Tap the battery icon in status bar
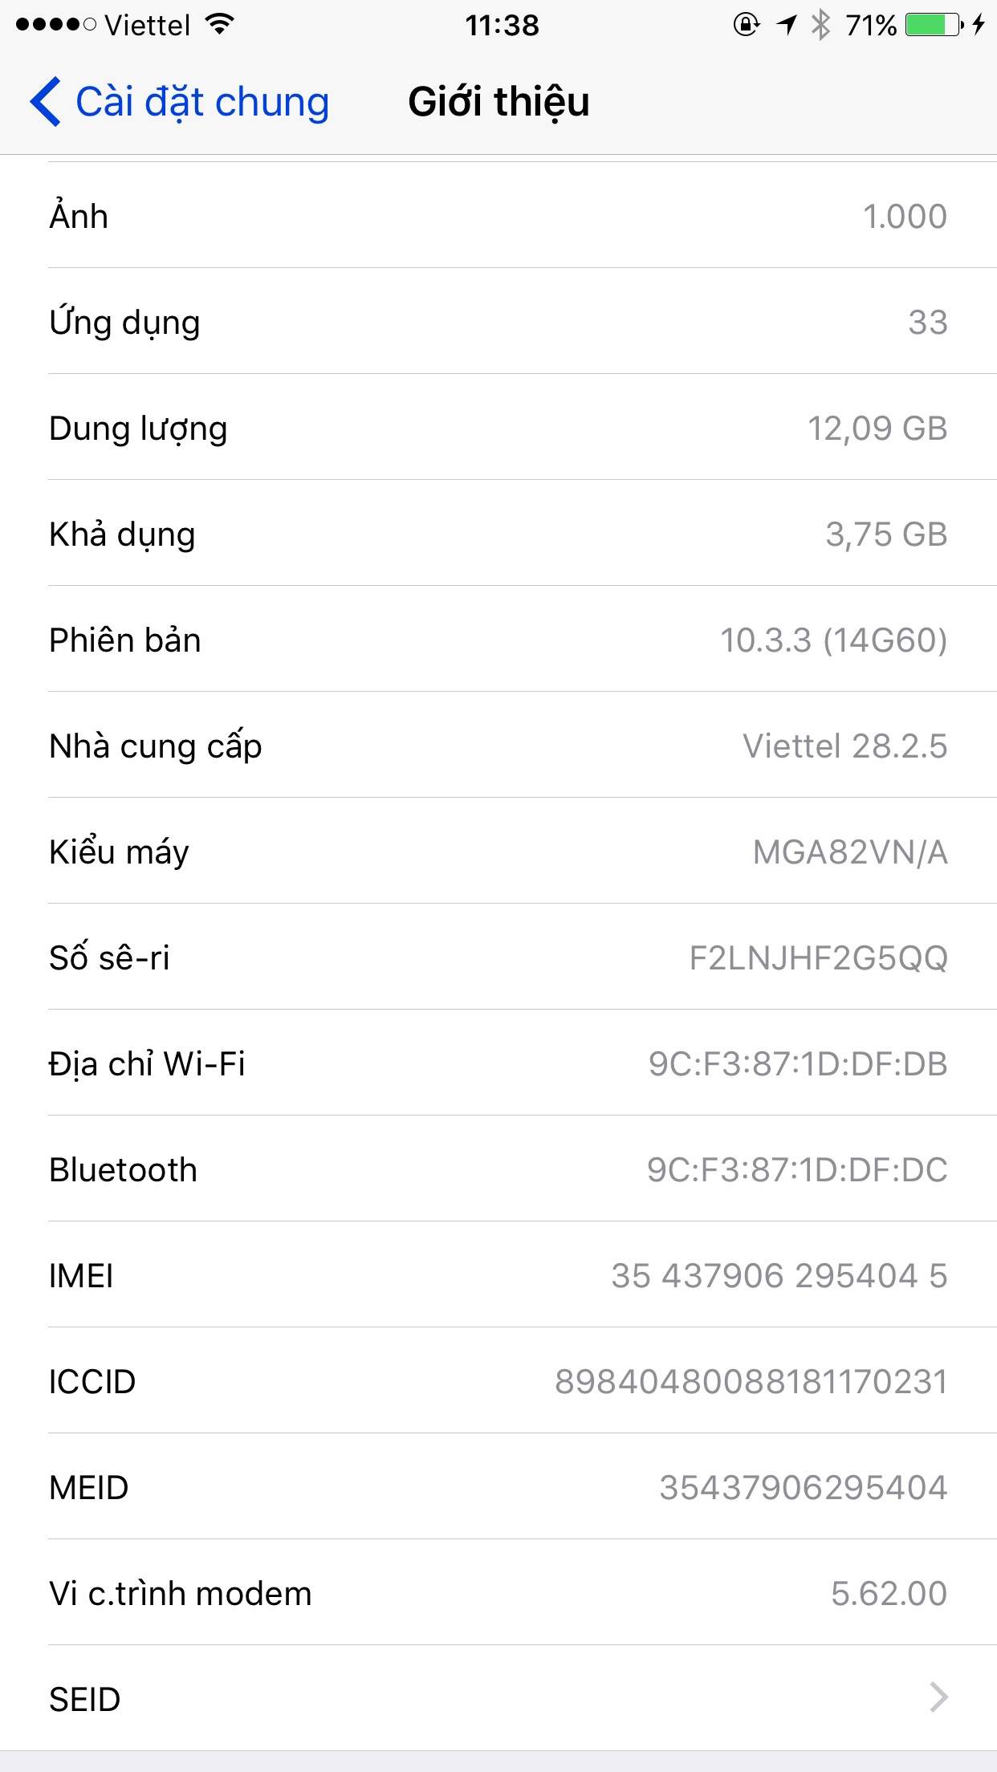This screenshot has width=997, height=1772. tap(934, 25)
